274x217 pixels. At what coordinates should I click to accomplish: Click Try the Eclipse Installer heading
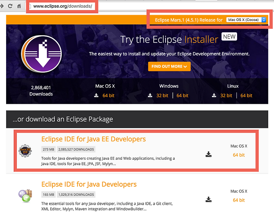coord(169,39)
